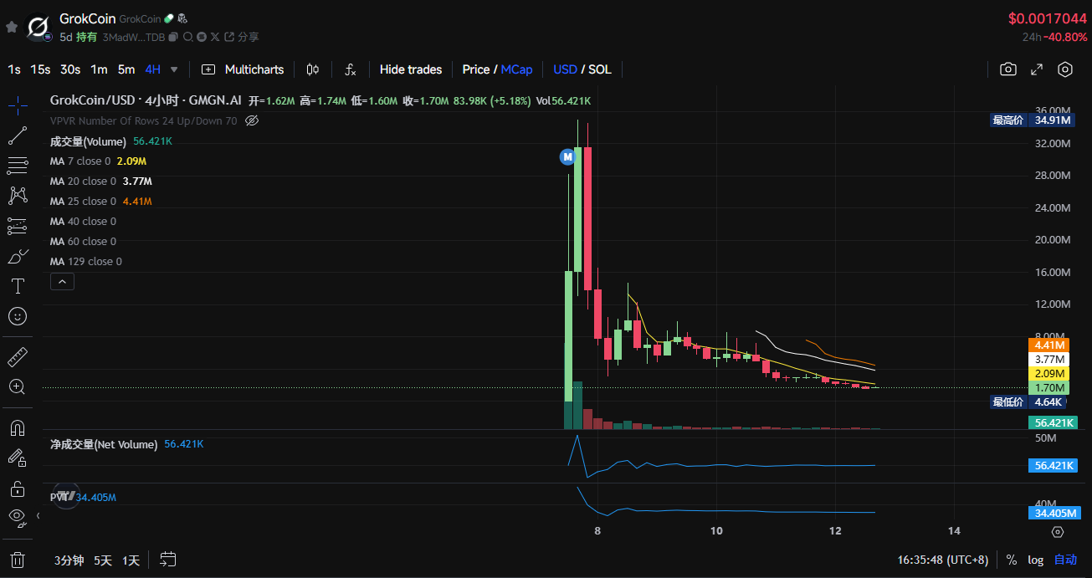Switch to the 5m timeframe
Image resolution: width=1092 pixels, height=578 pixels.
click(126, 69)
